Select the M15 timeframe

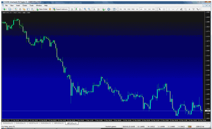[129, 9]
